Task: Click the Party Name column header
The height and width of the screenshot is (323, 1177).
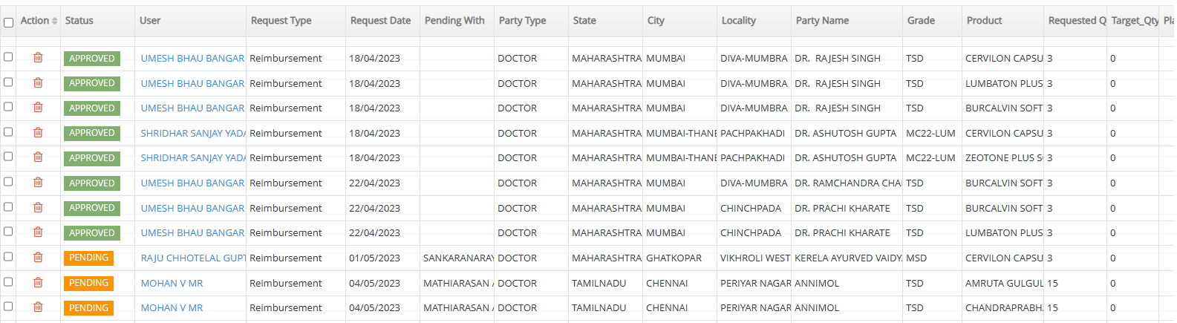Action: pyautogui.click(x=822, y=21)
